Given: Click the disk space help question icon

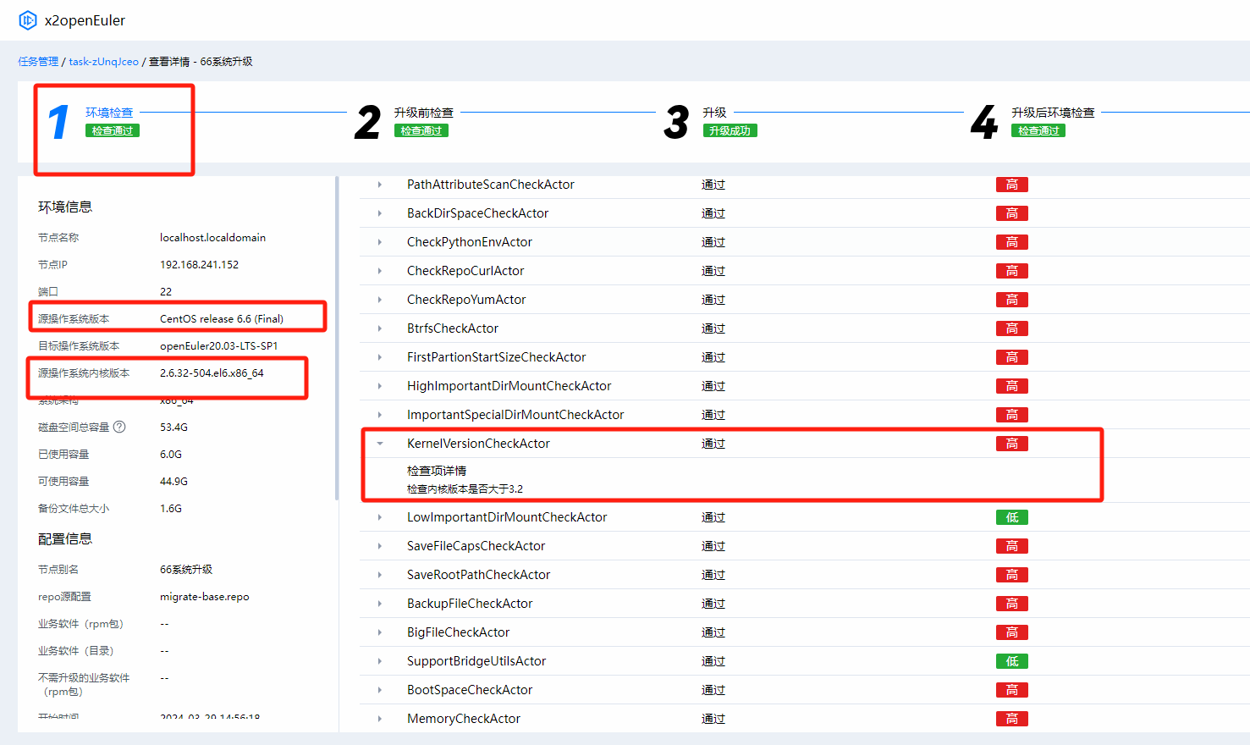Looking at the screenshot, I should click(119, 427).
